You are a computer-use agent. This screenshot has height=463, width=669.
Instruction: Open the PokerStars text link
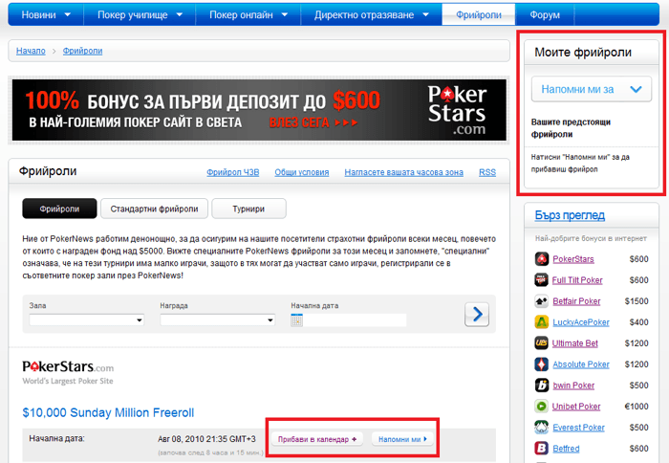573,259
